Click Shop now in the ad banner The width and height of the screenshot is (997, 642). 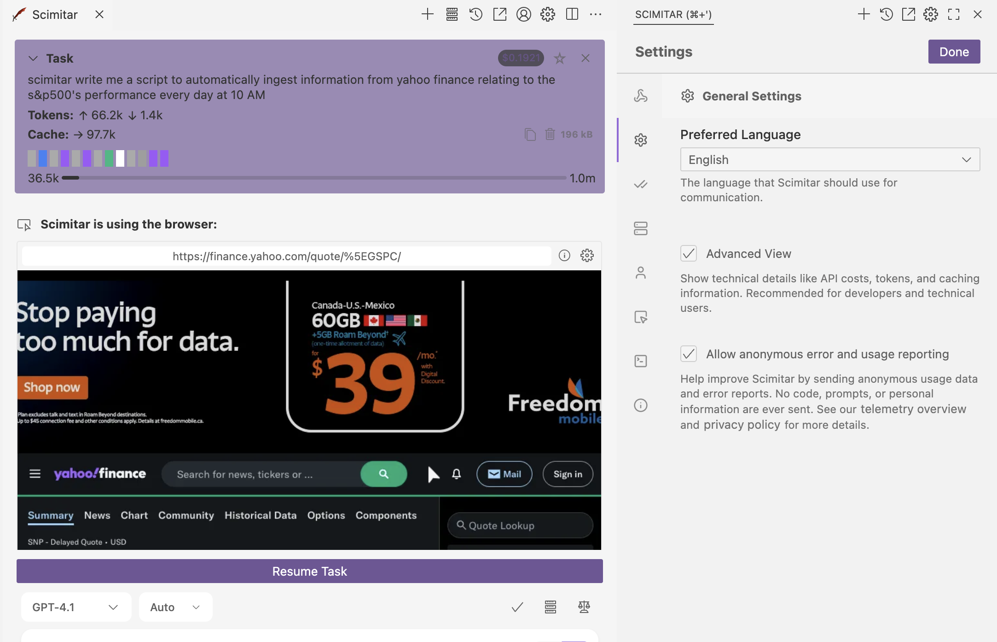[52, 387]
